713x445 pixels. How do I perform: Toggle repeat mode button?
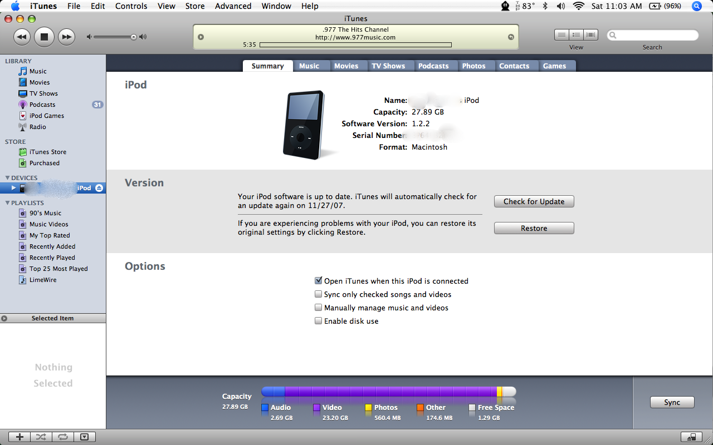click(x=63, y=437)
